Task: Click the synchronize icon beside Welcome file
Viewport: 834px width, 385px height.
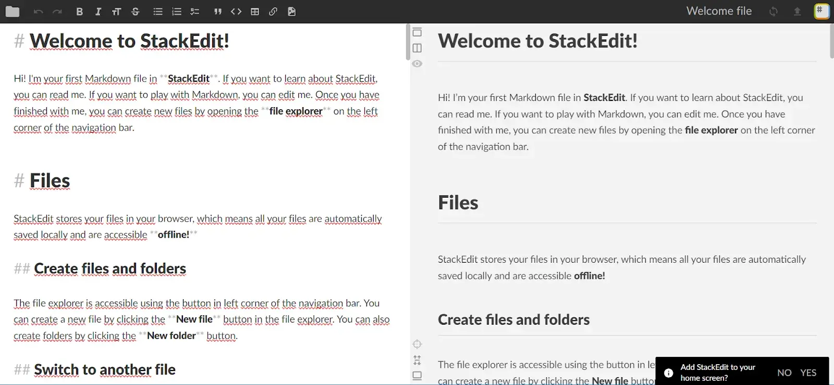Action: tap(774, 11)
